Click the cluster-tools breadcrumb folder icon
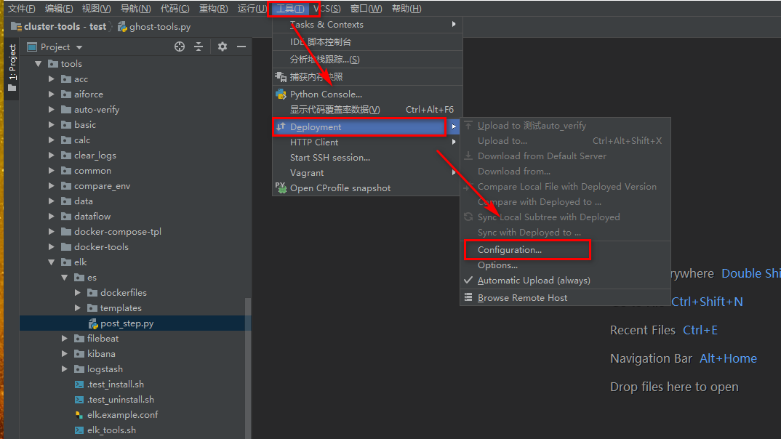781x439 pixels. pos(16,27)
